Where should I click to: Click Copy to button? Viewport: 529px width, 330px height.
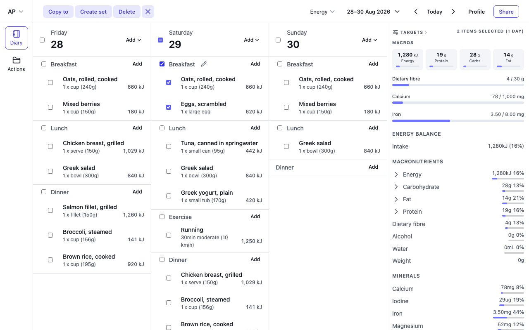click(x=58, y=12)
